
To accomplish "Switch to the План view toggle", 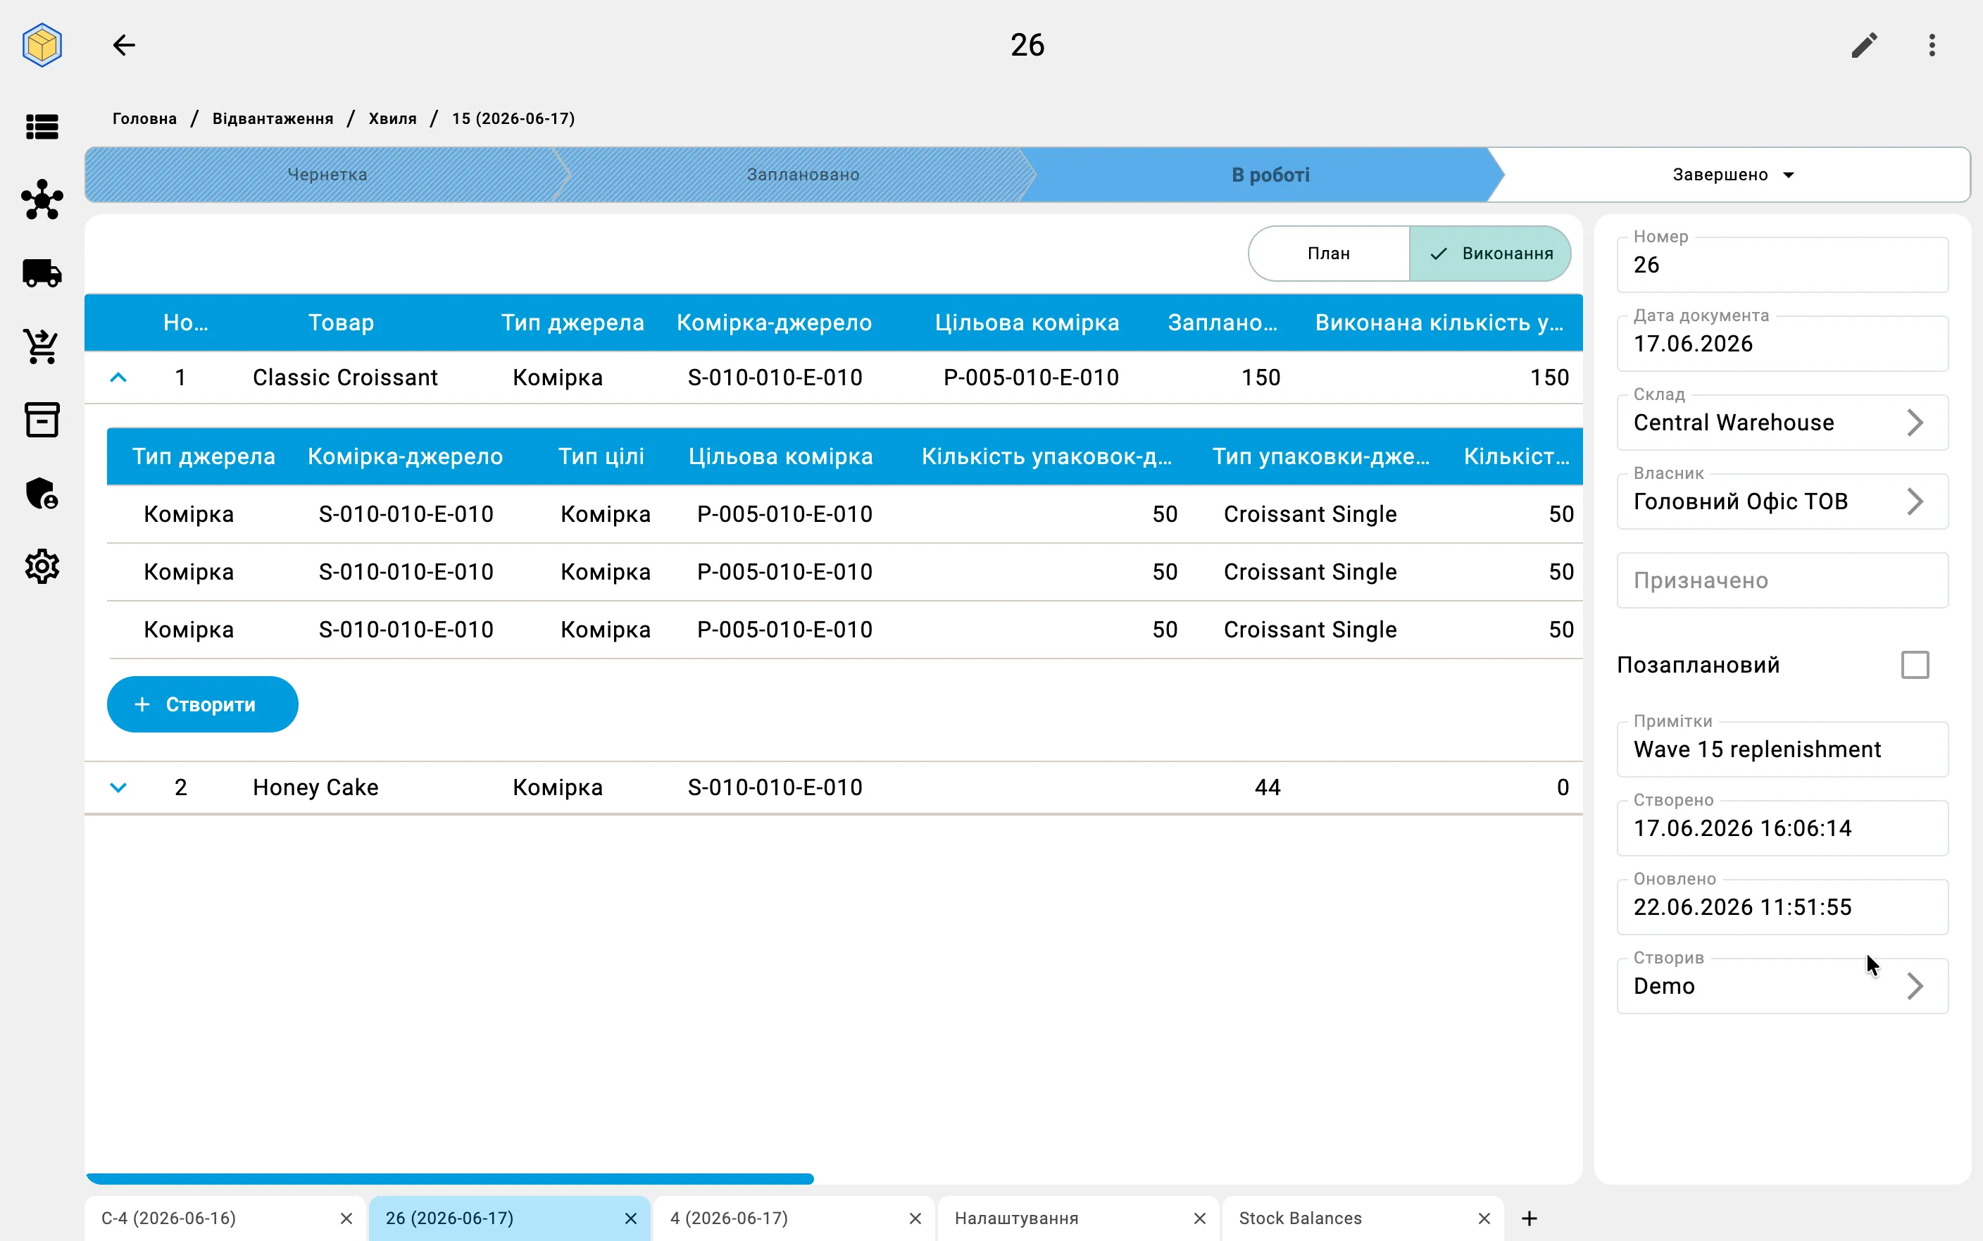I will coord(1328,254).
